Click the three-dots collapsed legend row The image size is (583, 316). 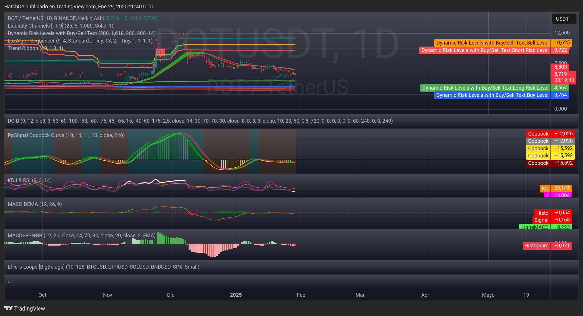[x=10, y=282]
